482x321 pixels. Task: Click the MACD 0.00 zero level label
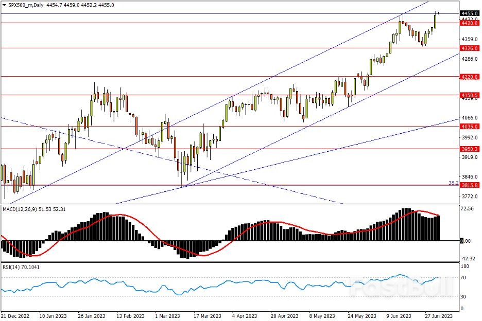click(x=465, y=241)
